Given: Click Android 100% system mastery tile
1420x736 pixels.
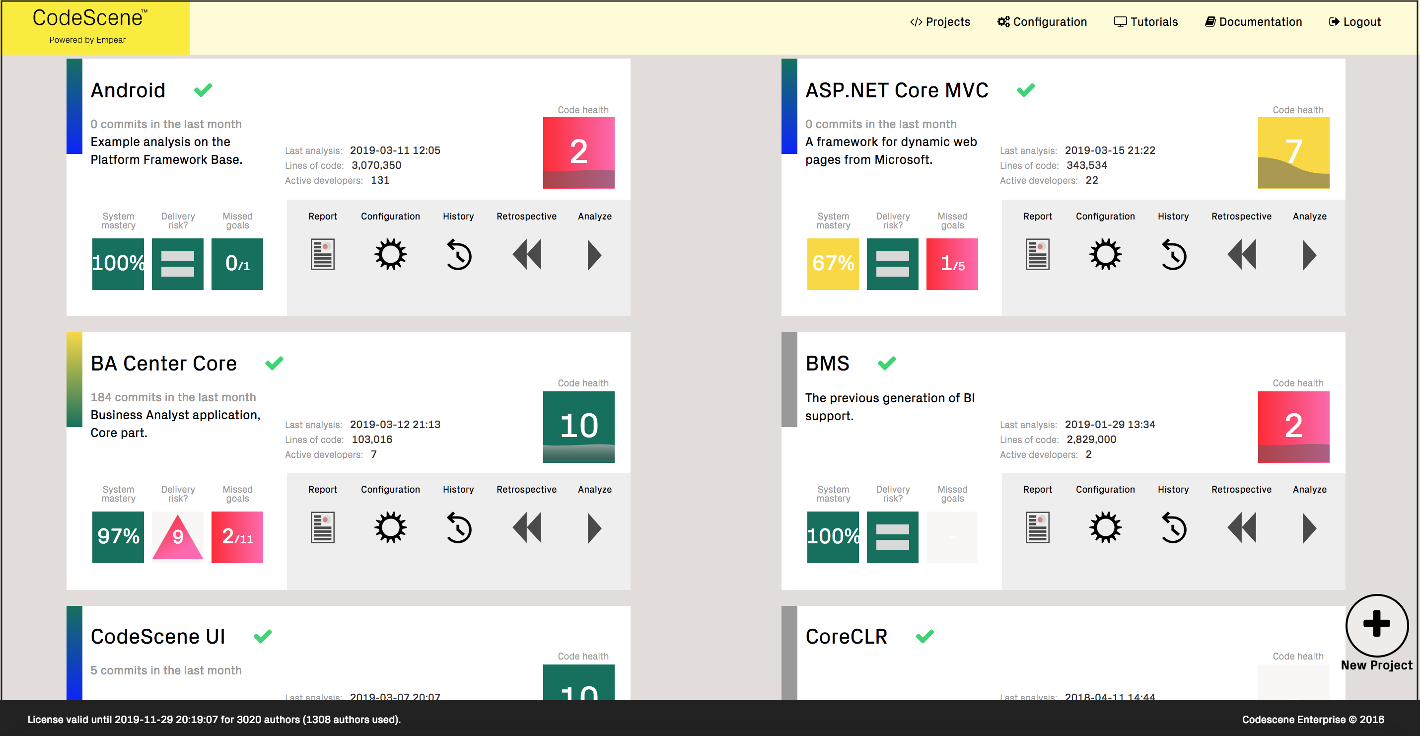Looking at the screenshot, I should coord(118,264).
